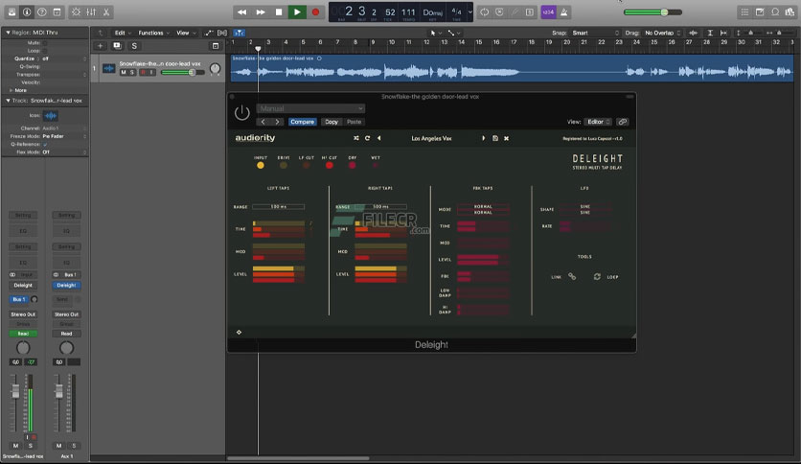
Task: Reload preset with circular arrow icon
Action: pyautogui.click(x=367, y=138)
